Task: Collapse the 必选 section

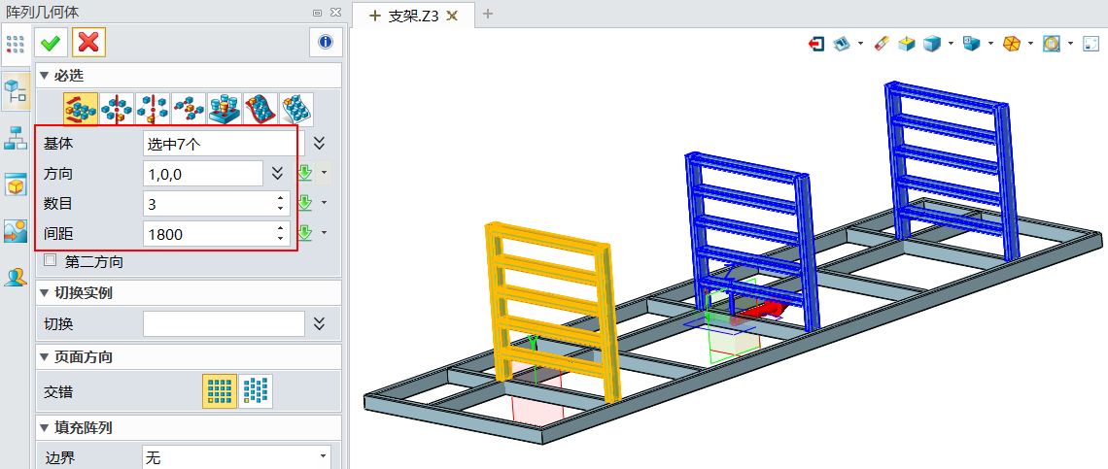Action: [x=44, y=75]
